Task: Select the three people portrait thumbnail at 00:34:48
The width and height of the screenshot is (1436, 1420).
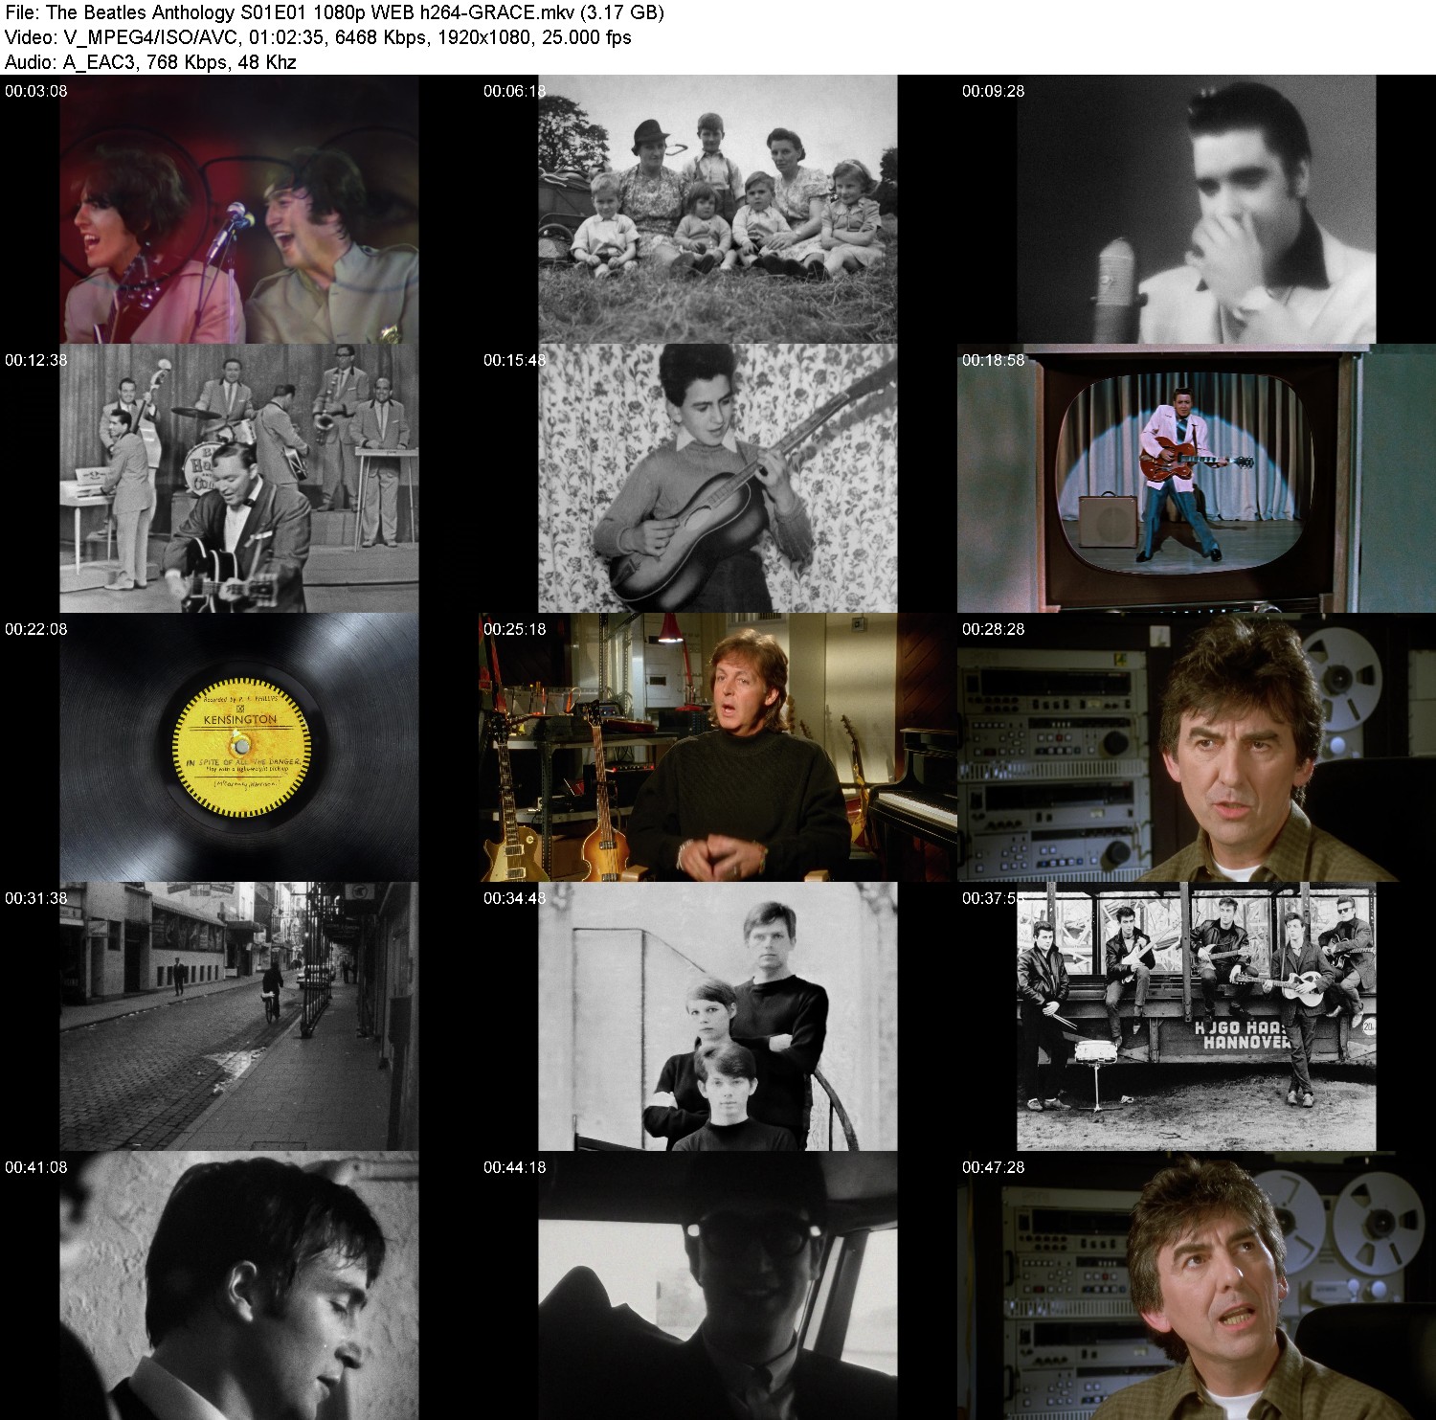Action: pos(718,1016)
